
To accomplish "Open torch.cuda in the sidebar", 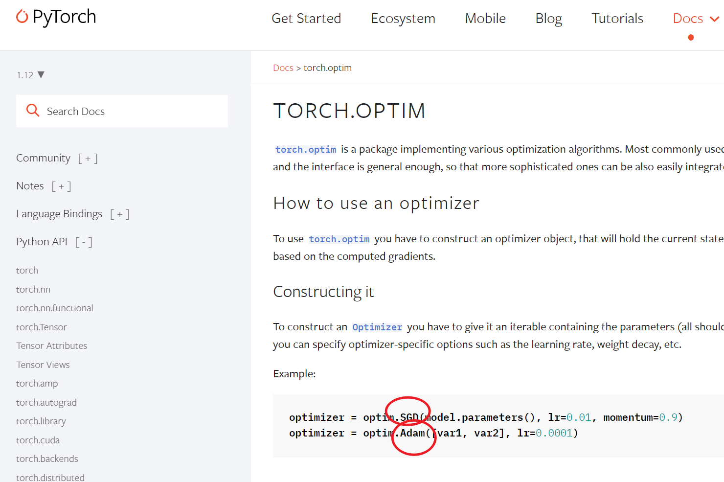I will tap(38, 440).
